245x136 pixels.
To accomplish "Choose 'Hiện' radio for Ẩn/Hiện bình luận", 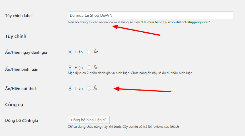I will click(x=70, y=68).
